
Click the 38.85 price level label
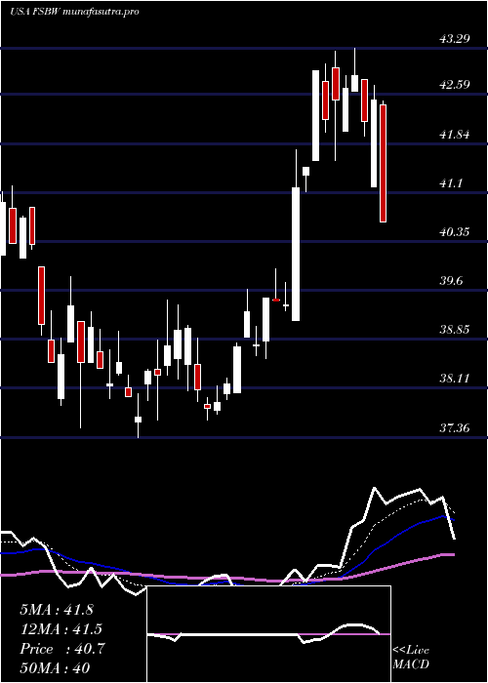tap(455, 330)
